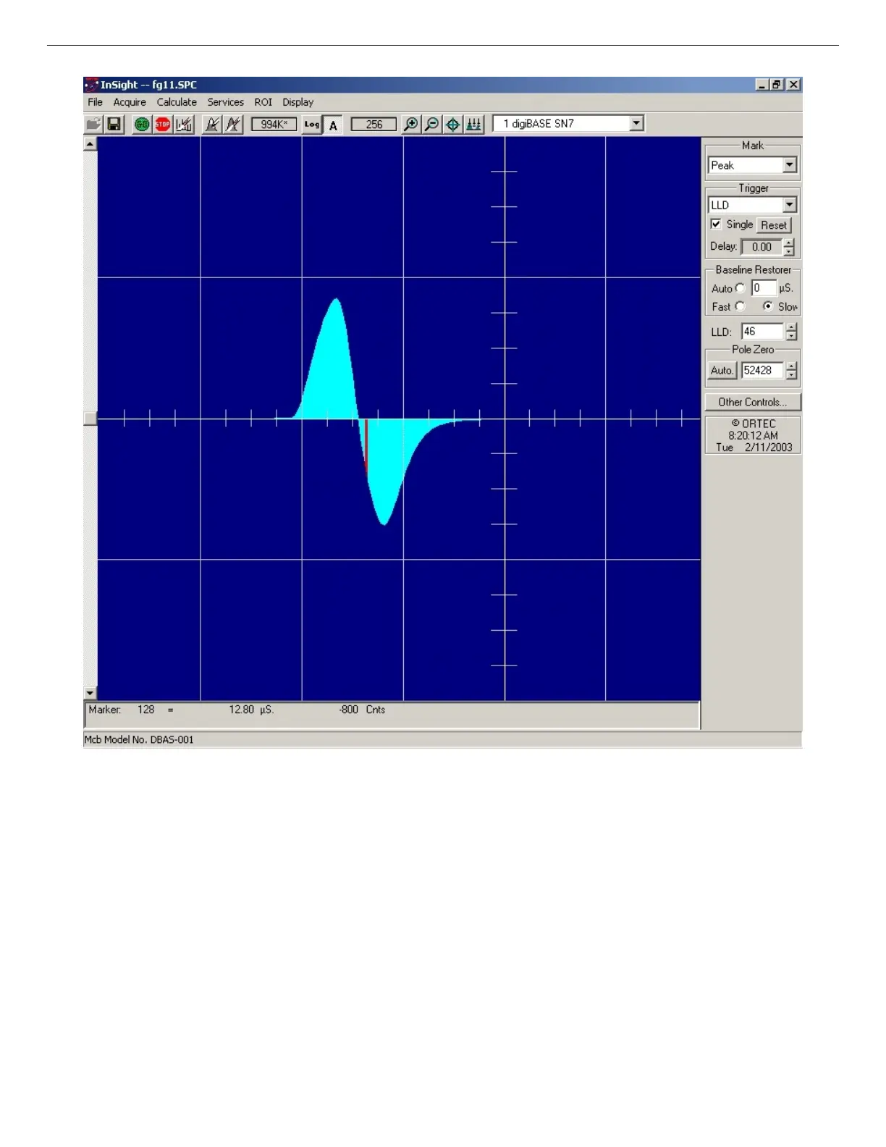This screenshot has width=886, height=1147.
Task: Click the 256 horizontal scale field
Action: [374, 125]
